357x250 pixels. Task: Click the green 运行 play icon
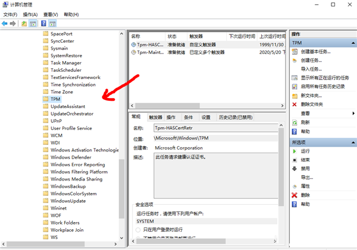(x=295, y=151)
